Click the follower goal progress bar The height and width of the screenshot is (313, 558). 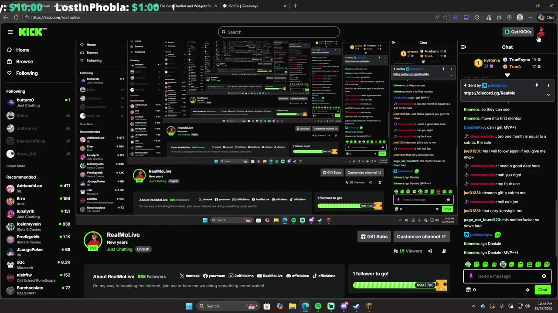395,285
